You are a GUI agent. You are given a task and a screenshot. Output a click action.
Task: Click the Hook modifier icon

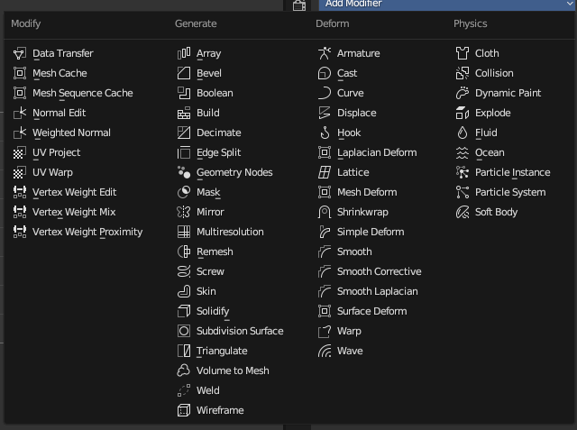[325, 133]
